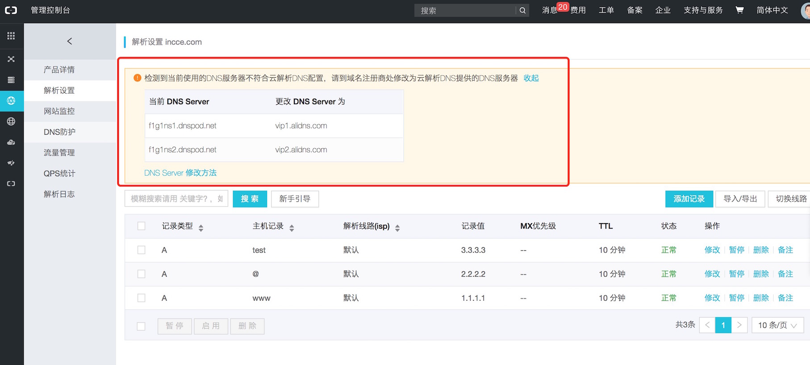Open the 10 条/页 page size dropdown

click(778, 325)
